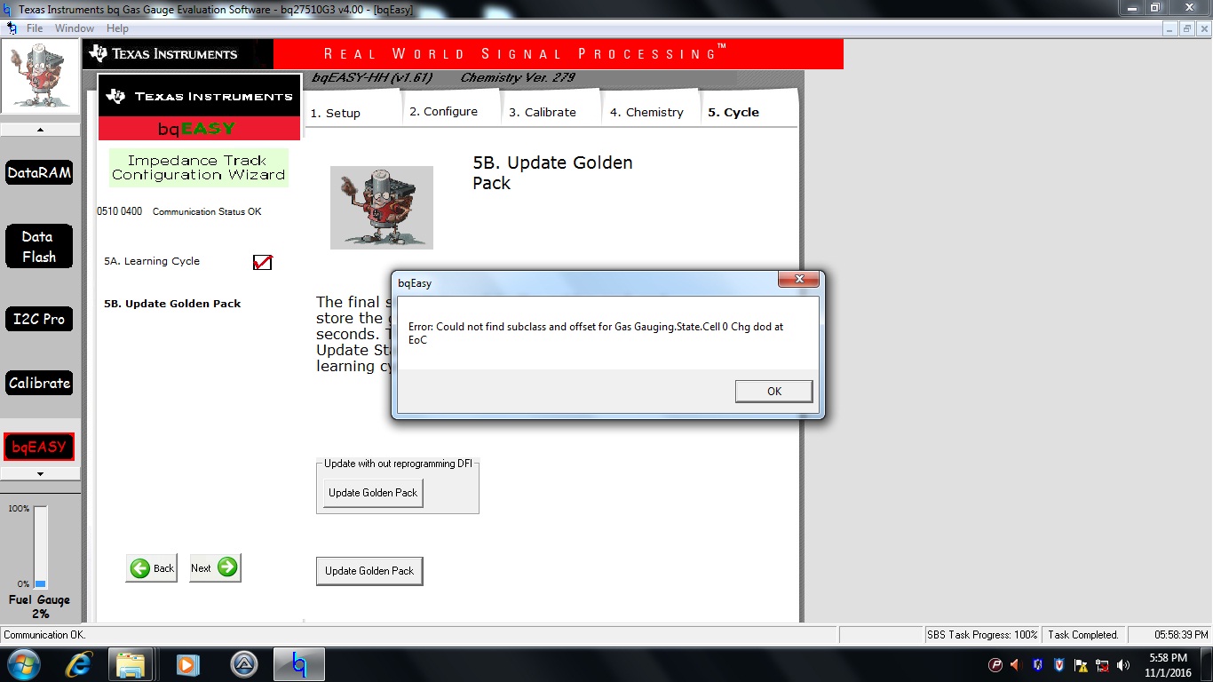Open the File menu

[35, 28]
